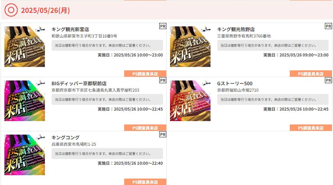Open the キングコング store title link
The image size is (333, 185).
(66, 138)
